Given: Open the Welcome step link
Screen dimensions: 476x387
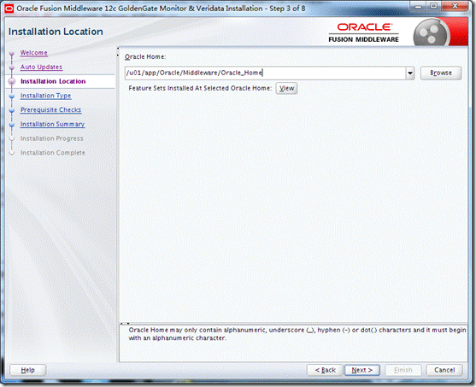Looking at the screenshot, I should click(x=33, y=53).
